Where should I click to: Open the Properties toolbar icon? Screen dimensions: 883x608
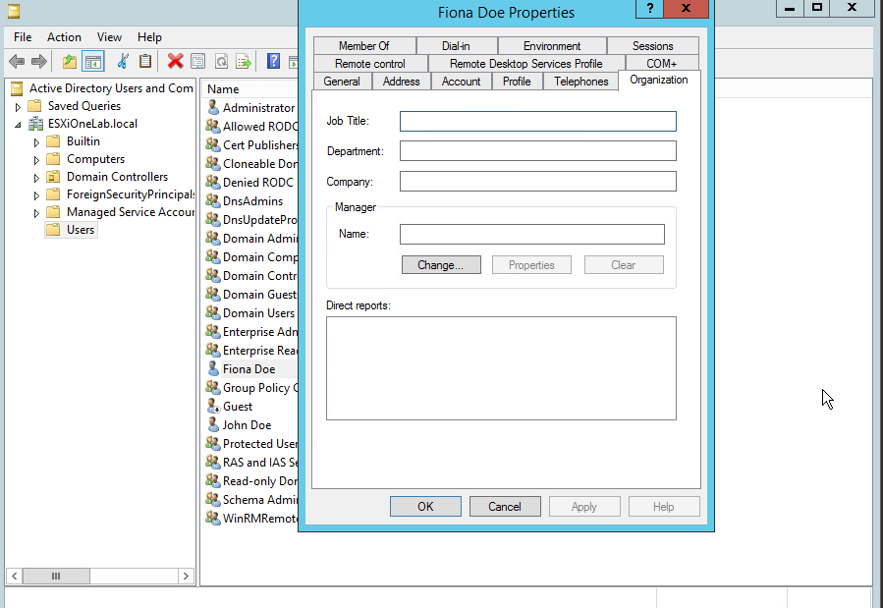coord(196,60)
